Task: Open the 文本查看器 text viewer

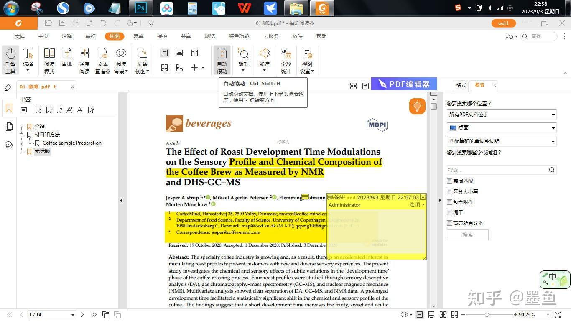Action: (102, 59)
